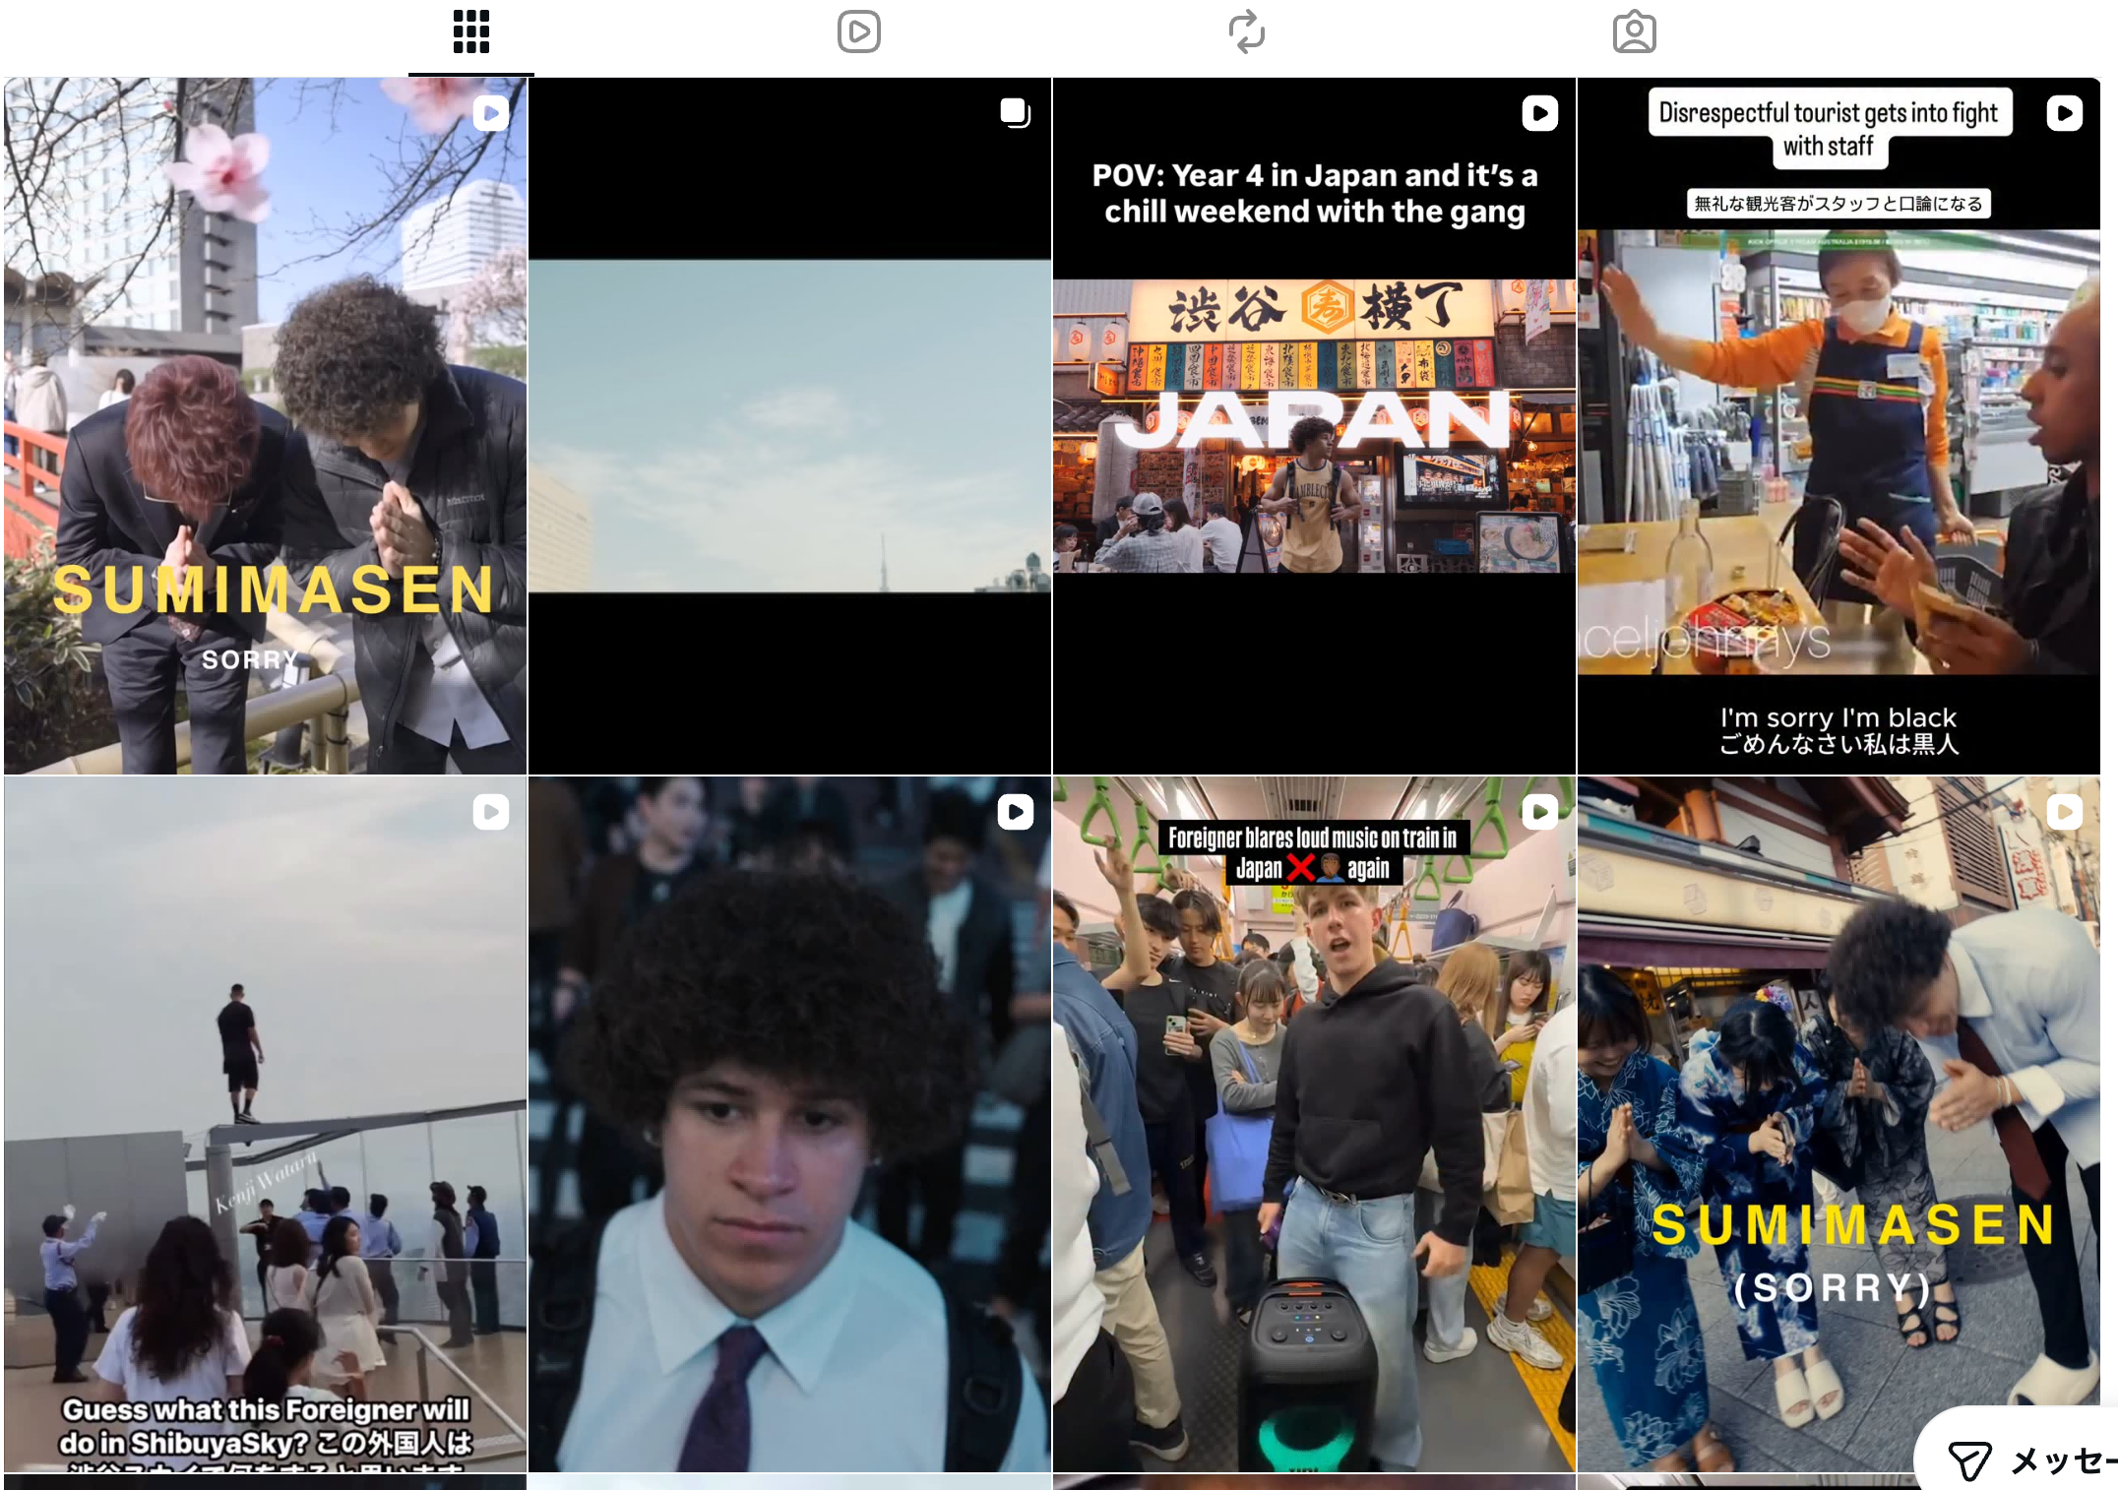This screenshot has width=2118, height=1490.
Task: Open the curly-haired man close-up reel
Action: (x=789, y=1124)
